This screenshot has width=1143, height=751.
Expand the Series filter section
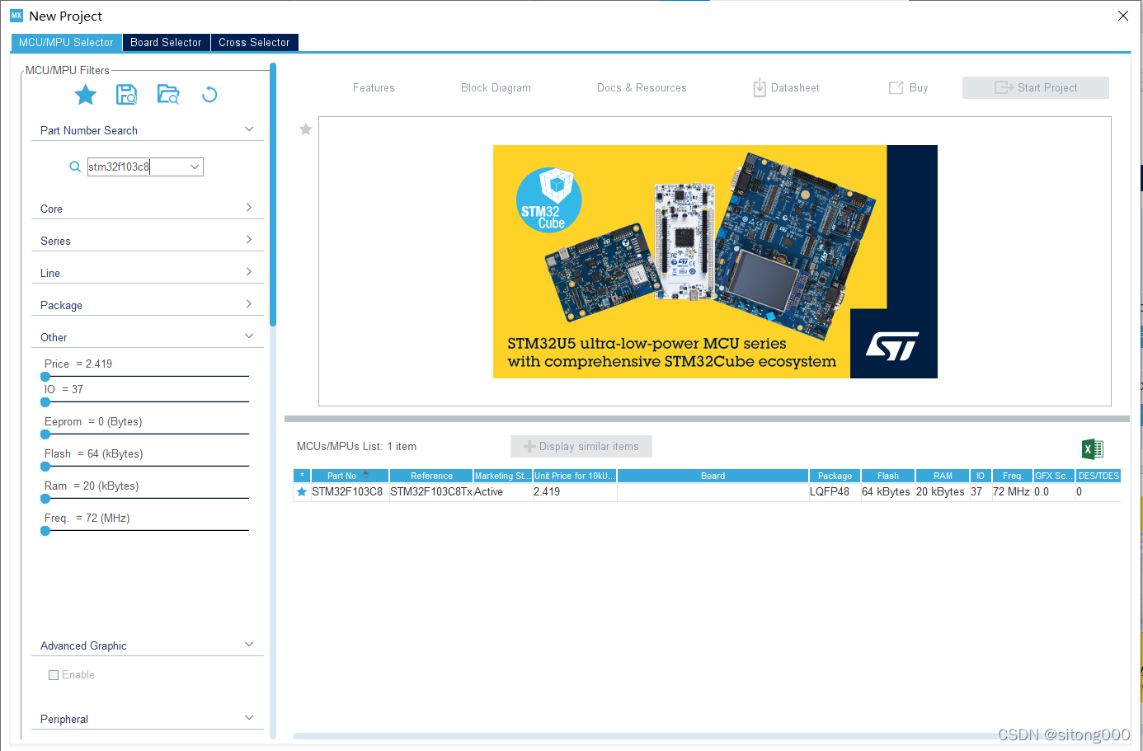pos(249,240)
